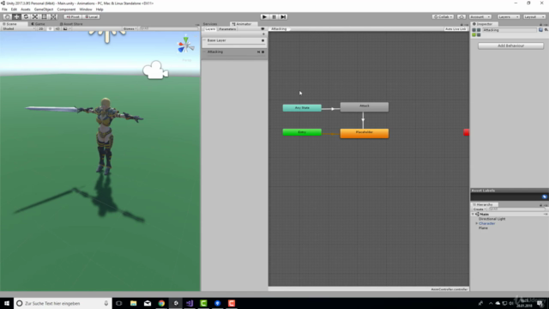
Task: Select the Entry node
Action: point(302,132)
